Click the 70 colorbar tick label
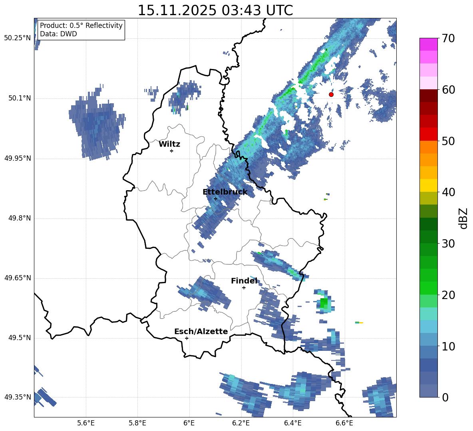473x431 pixels. [448, 39]
